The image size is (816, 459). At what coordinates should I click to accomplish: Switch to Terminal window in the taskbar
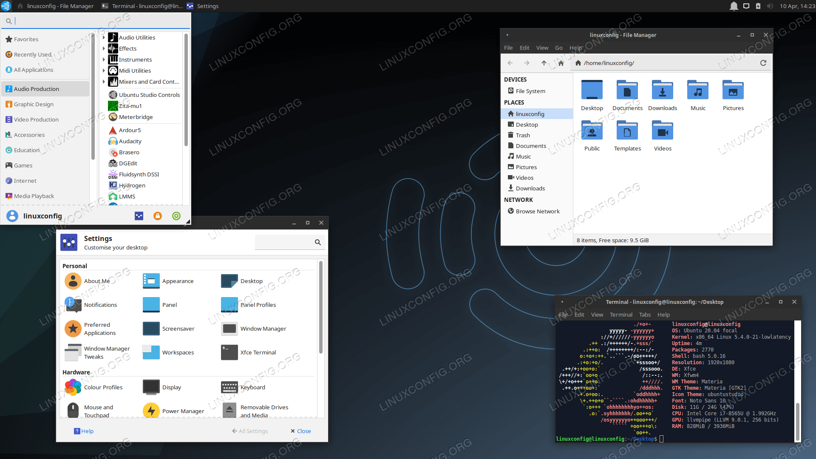pos(142,6)
